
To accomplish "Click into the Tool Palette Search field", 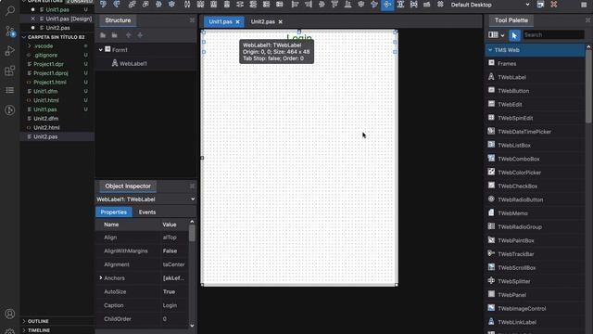I will coord(553,35).
